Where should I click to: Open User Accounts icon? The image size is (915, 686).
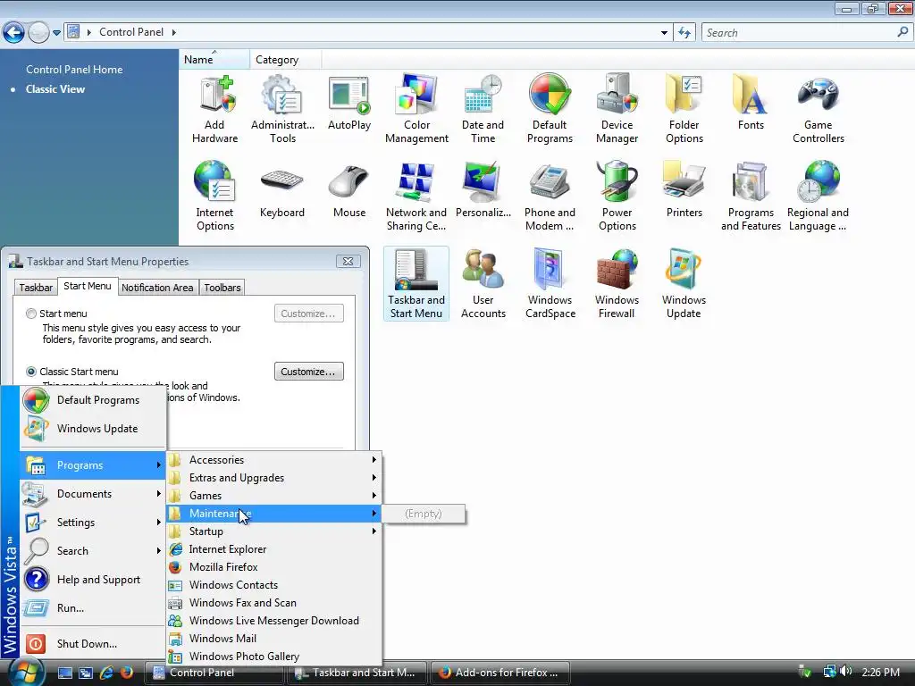click(x=483, y=285)
